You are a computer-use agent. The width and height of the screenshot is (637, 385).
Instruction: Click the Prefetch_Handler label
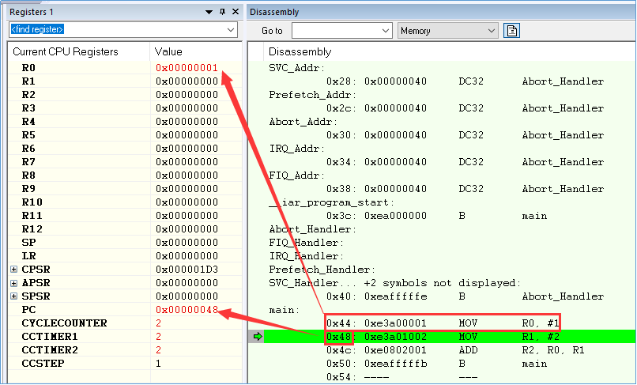point(322,269)
